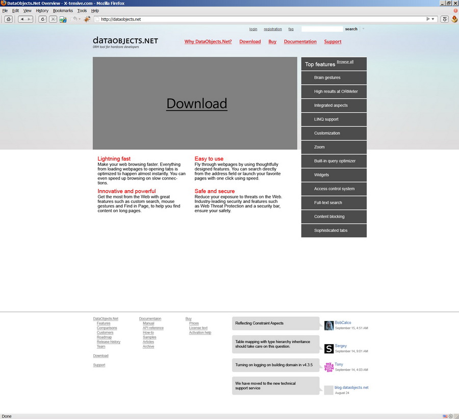Select the Sophisticated tabs feature
The height and width of the screenshot is (419, 459).
point(334,230)
